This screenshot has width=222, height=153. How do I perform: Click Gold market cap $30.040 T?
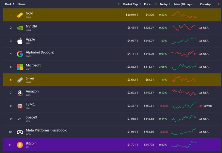point(132,15)
